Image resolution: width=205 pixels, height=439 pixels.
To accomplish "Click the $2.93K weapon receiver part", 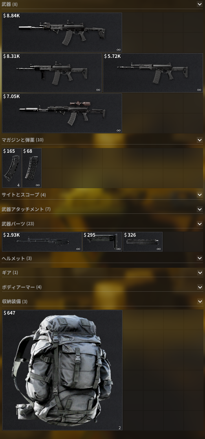I will coord(42,242).
